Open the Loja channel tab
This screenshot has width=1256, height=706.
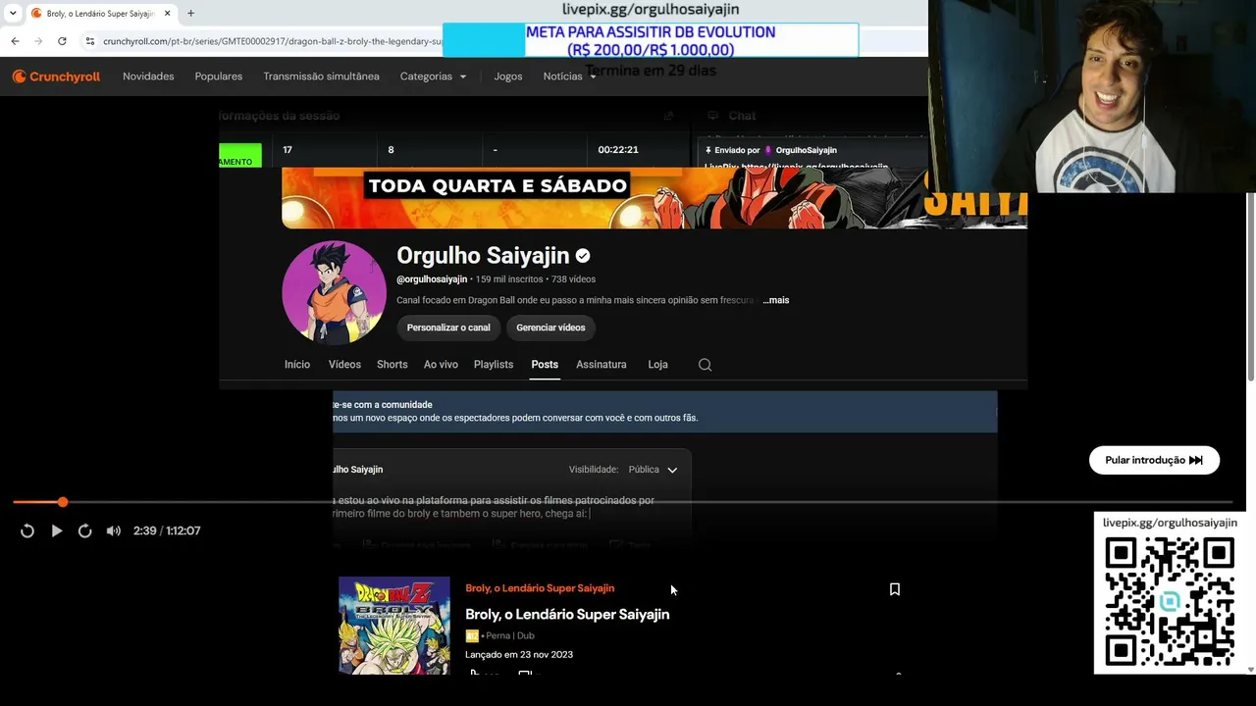(657, 365)
